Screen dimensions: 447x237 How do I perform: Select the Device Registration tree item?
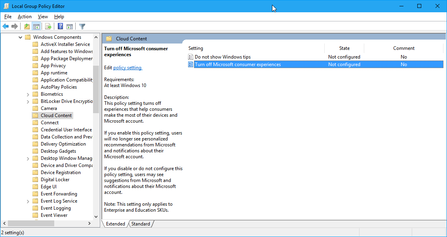pos(61,173)
